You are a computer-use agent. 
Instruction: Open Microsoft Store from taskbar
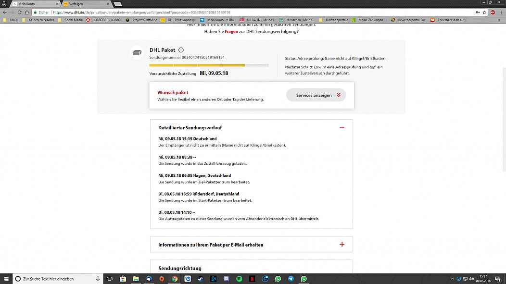123,279
